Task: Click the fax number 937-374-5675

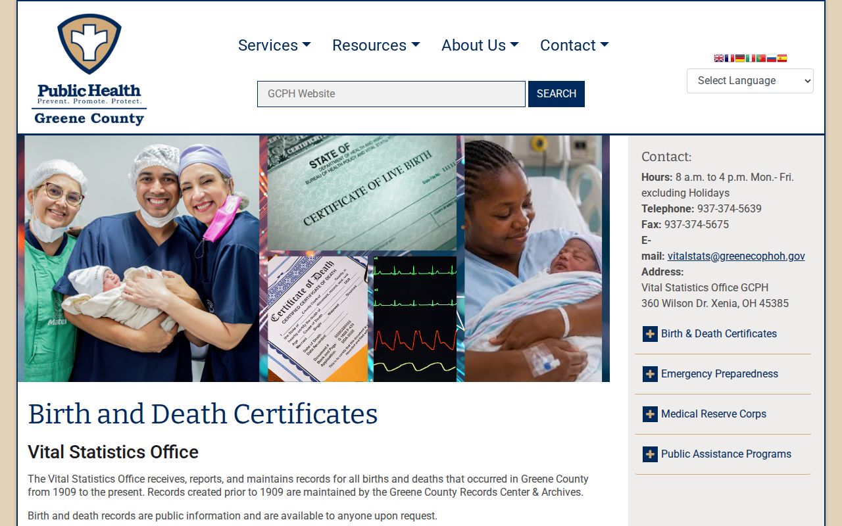Action: 697,225
